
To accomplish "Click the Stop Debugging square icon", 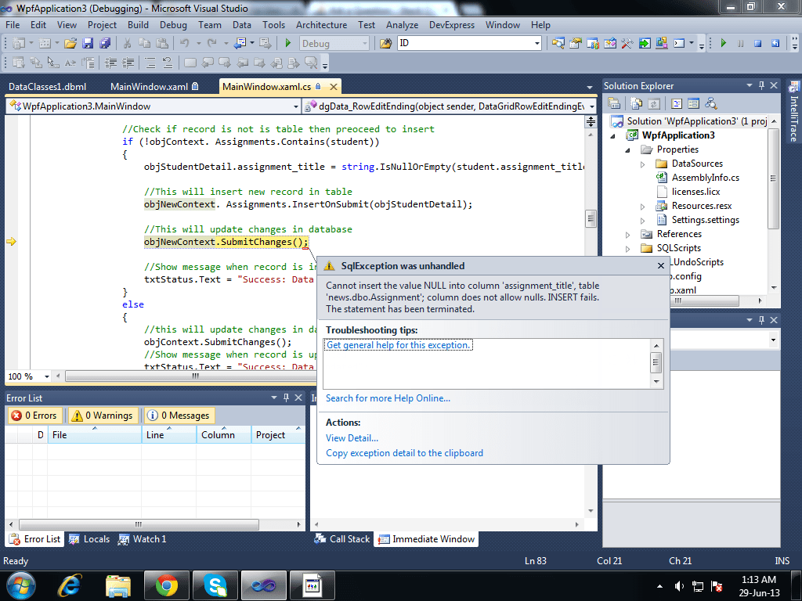I will pos(757,44).
